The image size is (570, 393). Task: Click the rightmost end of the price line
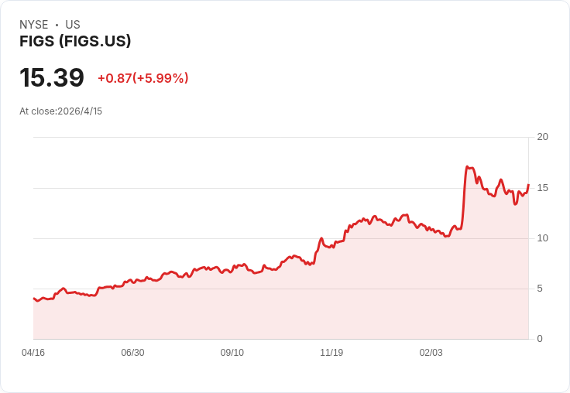point(528,185)
